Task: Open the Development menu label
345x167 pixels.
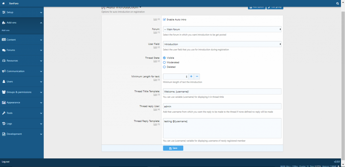Action: [14, 134]
